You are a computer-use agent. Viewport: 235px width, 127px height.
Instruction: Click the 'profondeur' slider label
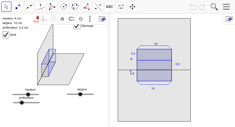click(x=26, y=98)
